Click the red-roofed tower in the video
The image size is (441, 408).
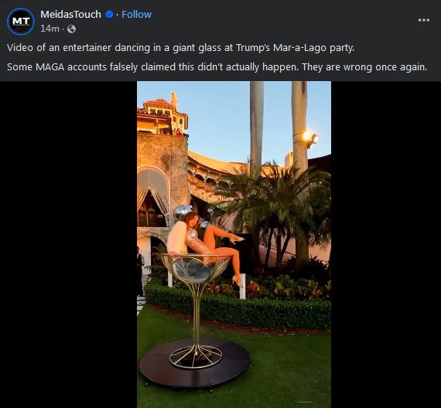(163, 115)
